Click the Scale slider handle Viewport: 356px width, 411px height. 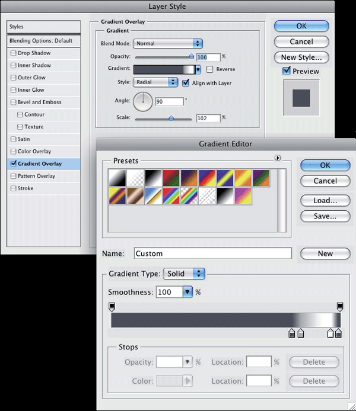[x=171, y=118]
